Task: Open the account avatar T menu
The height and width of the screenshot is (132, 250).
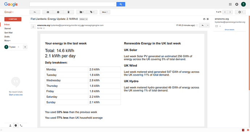Action: coord(243,4)
